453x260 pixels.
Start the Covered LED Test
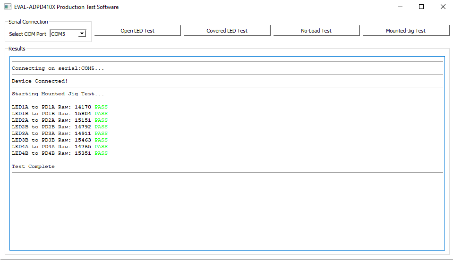(x=227, y=31)
